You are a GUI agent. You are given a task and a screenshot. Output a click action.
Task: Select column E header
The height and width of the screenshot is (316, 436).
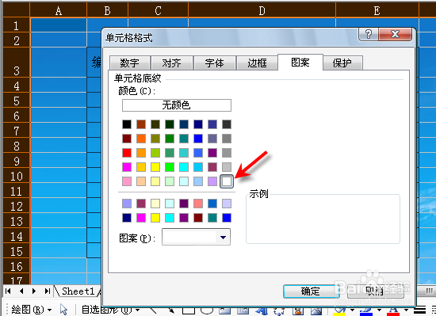point(377,10)
